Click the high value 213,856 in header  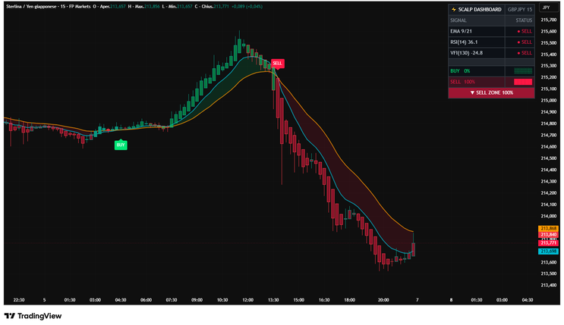(152, 7)
